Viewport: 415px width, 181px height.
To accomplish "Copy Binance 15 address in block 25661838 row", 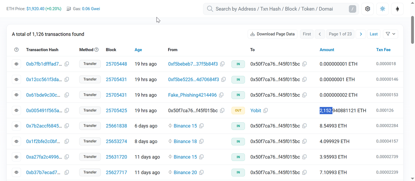I will (x=201, y=126).
